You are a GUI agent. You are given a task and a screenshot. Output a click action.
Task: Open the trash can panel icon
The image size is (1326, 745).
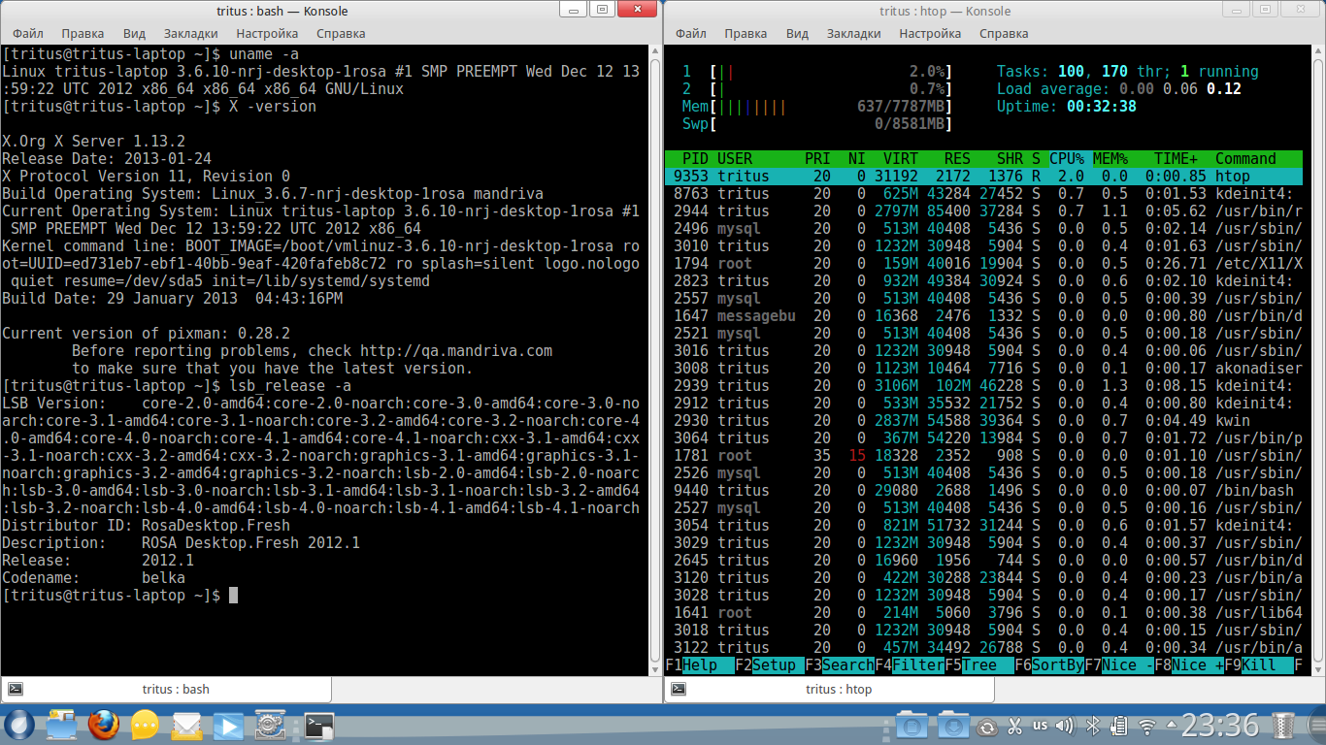pos(1283,726)
